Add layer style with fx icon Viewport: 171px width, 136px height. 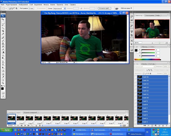(x=149, y=125)
